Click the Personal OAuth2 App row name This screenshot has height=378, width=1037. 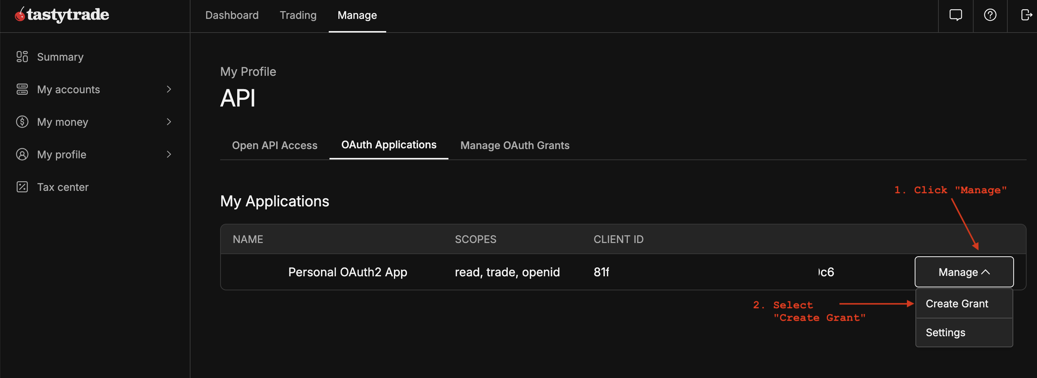coord(347,272)
